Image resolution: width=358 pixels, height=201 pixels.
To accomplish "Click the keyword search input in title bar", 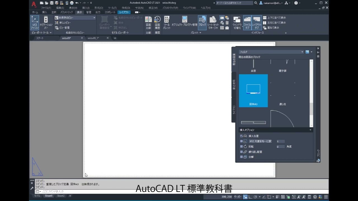I will (x=234, y=3).
